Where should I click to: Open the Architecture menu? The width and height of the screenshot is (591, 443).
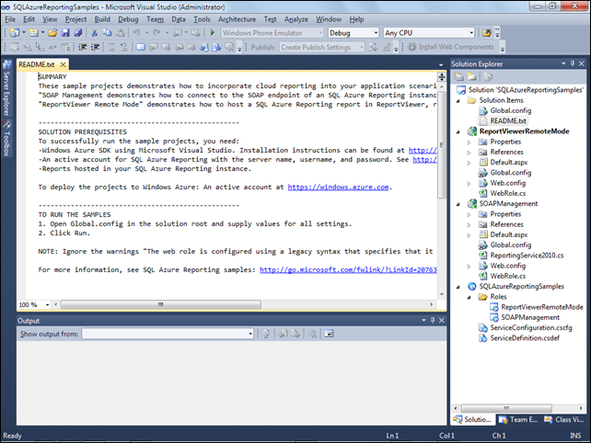pyautogui.click(x=238, y=19)
